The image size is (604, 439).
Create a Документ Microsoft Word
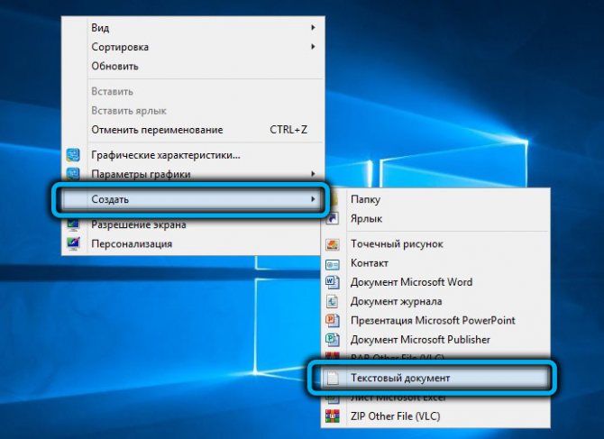click(x=435, y=282)
